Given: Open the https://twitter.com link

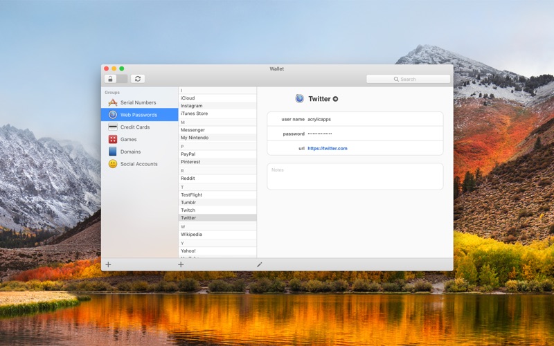Looking at the screenshot, I should 328,149.
